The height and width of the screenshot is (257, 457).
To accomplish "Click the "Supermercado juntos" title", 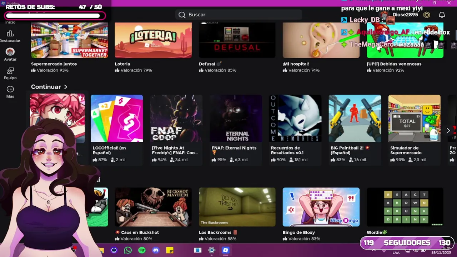I will coord(54,64).
